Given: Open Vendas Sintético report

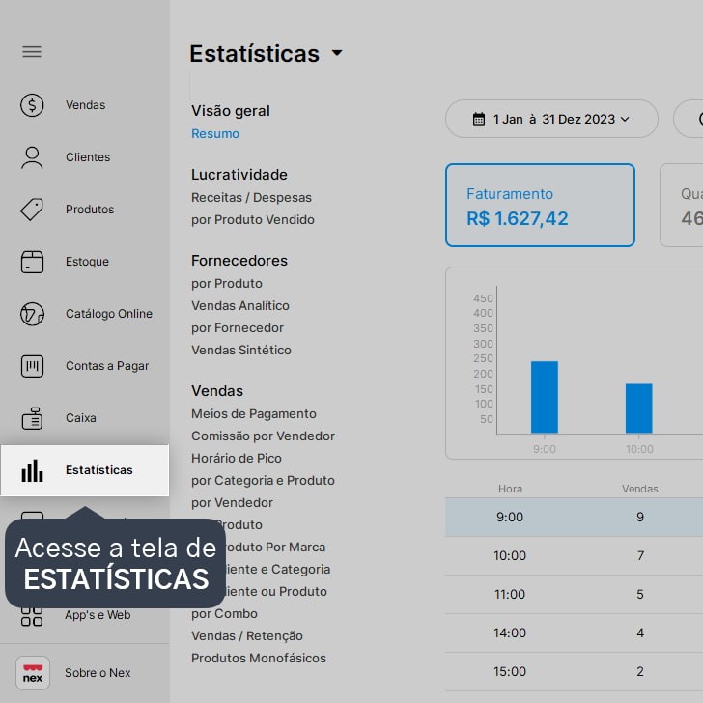Looking at the screenshot, I should coord(241,351).
